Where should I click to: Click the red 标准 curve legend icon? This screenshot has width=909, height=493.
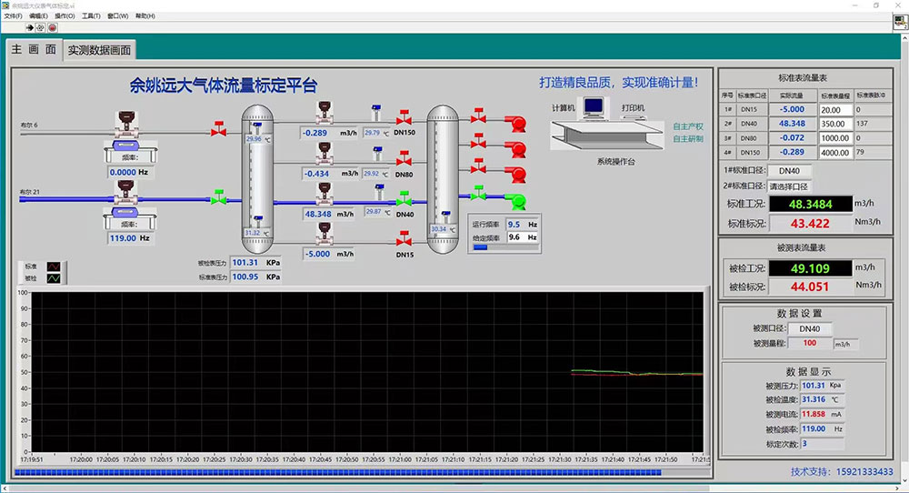tap(54, 267)
